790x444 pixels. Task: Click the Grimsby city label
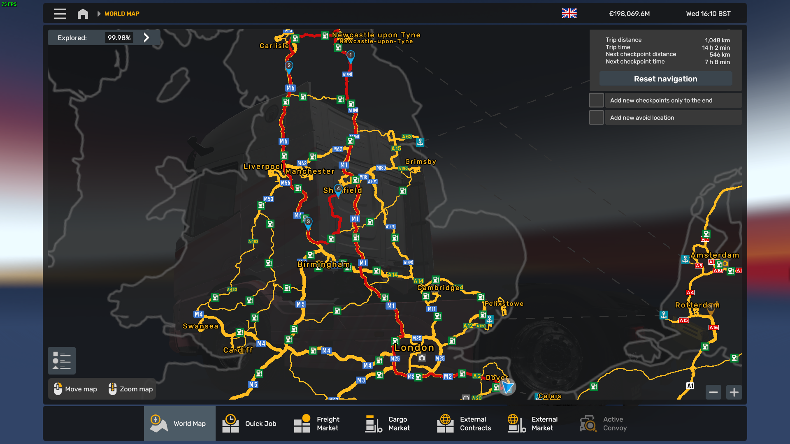tap(421, 162)
